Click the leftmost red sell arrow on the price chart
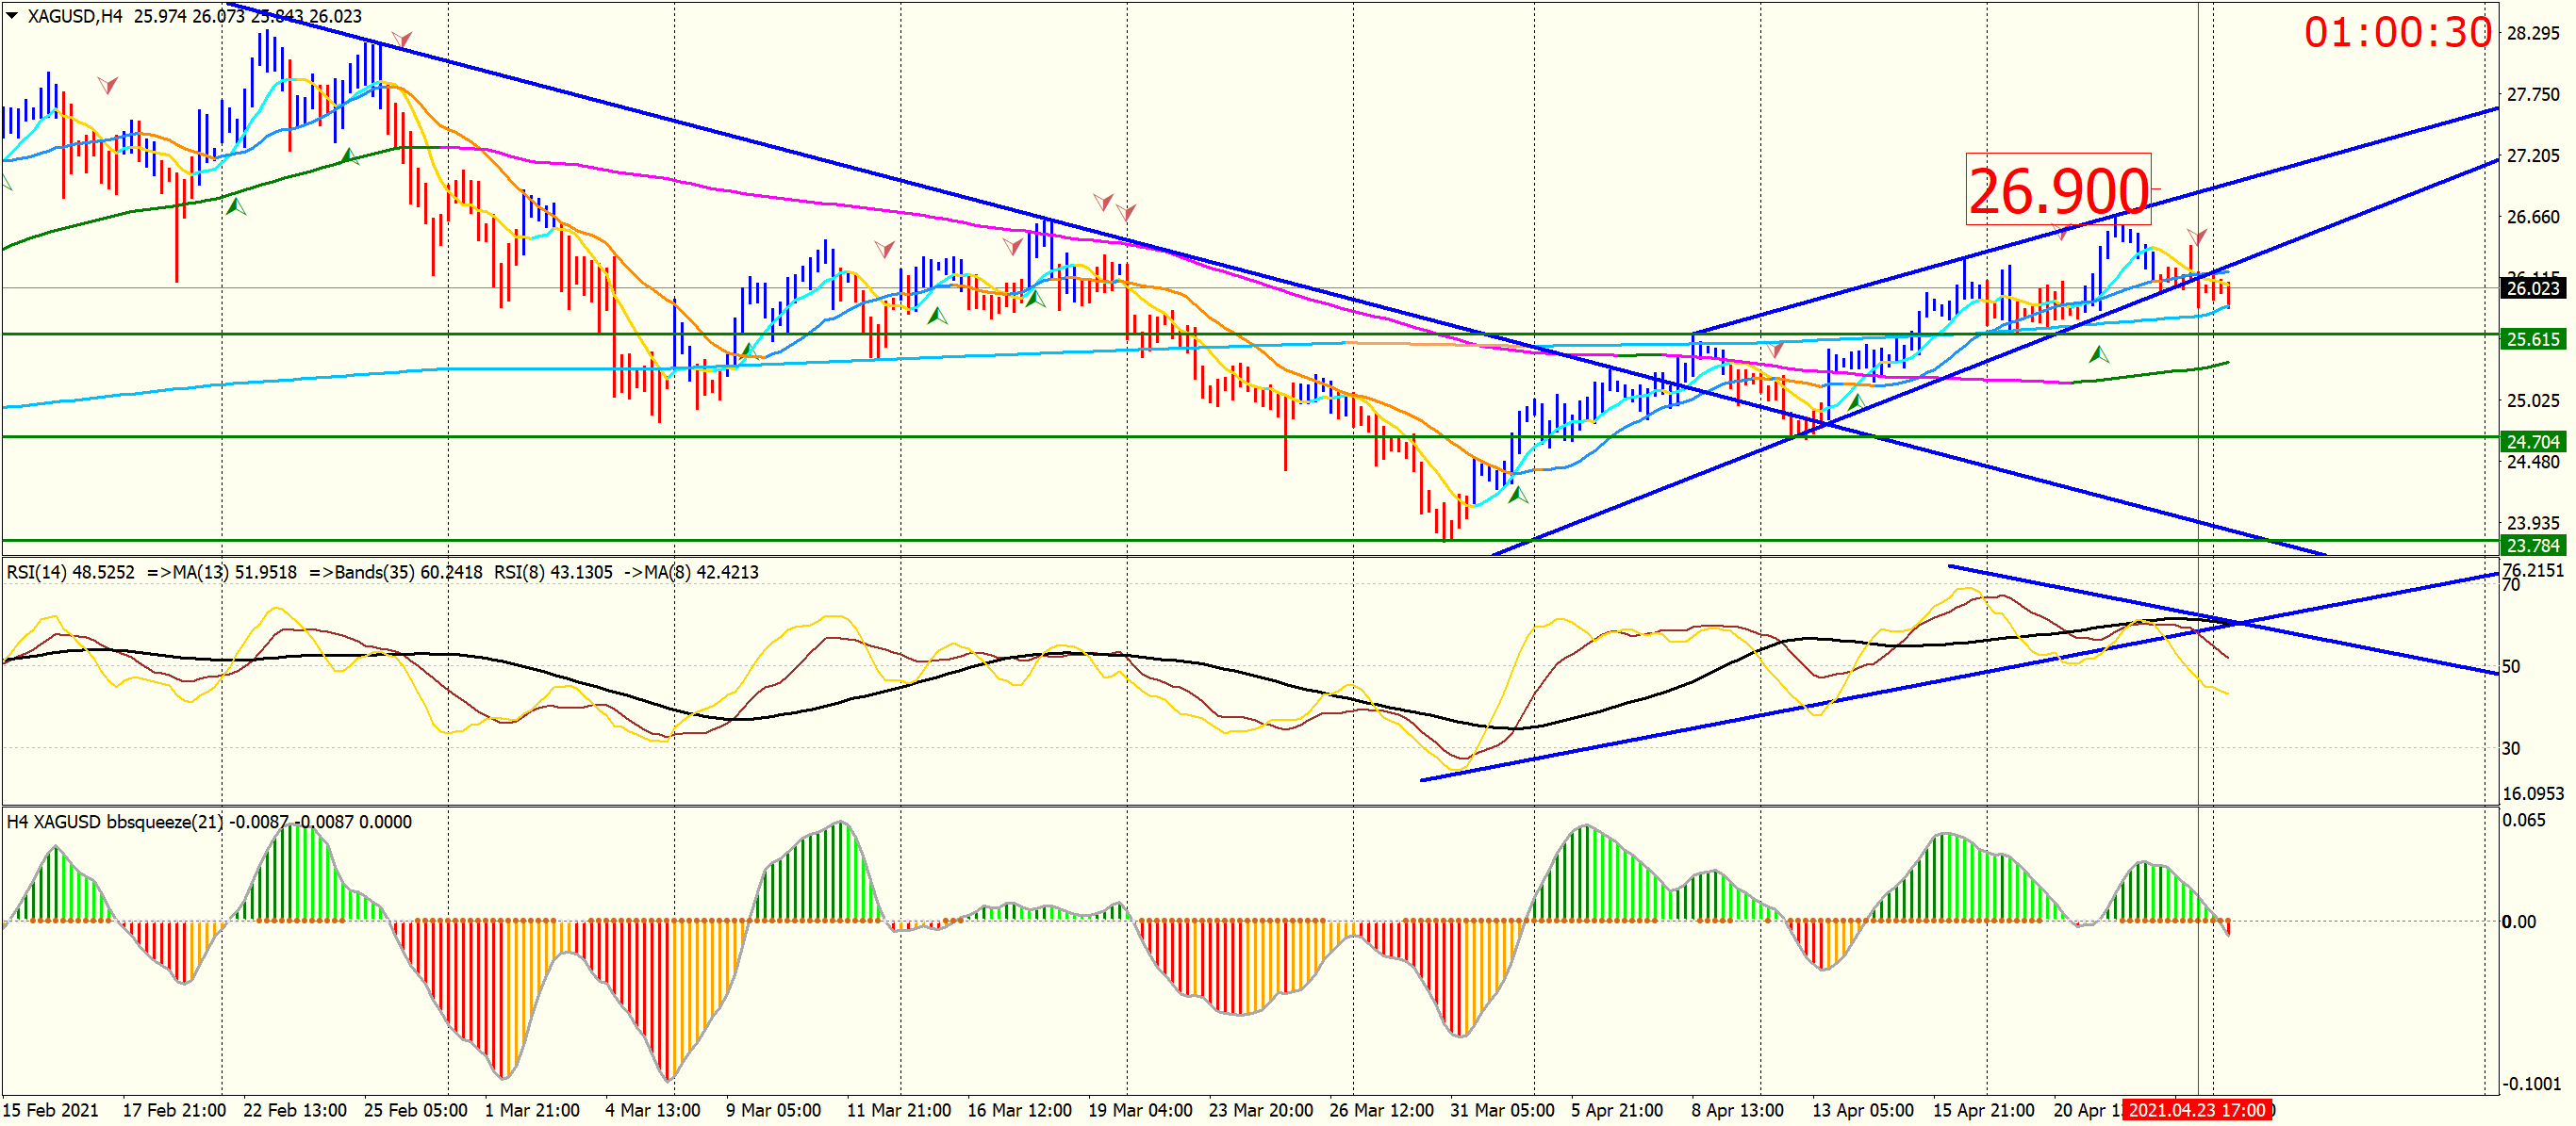The width and height of the screenshot is (2576, 1126). [107, 85]
